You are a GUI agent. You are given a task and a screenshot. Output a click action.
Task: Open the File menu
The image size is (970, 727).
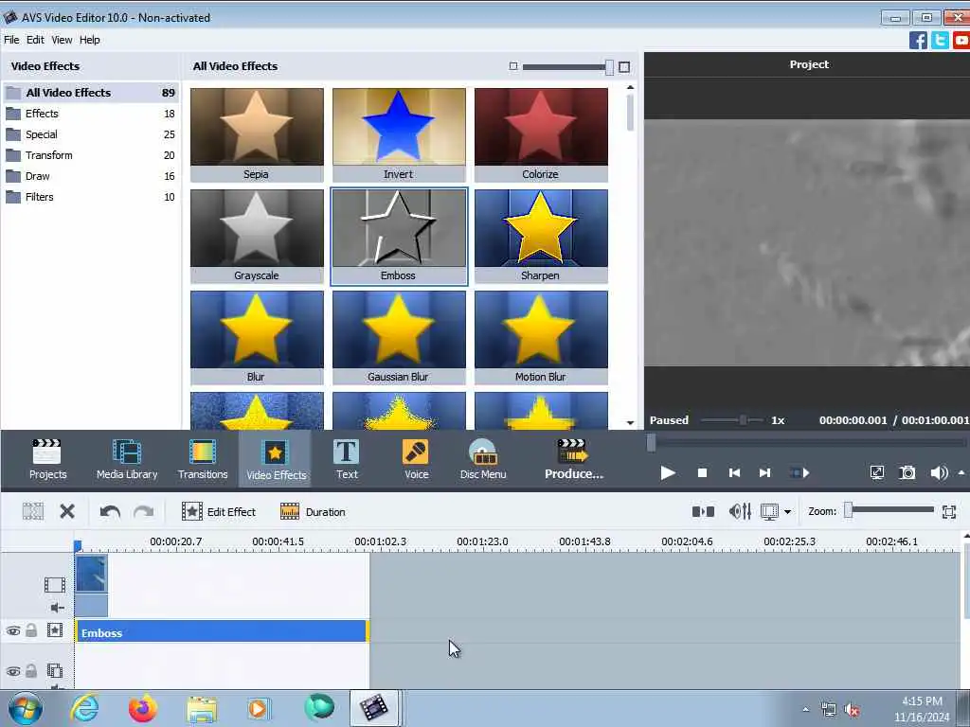[11, 40]
